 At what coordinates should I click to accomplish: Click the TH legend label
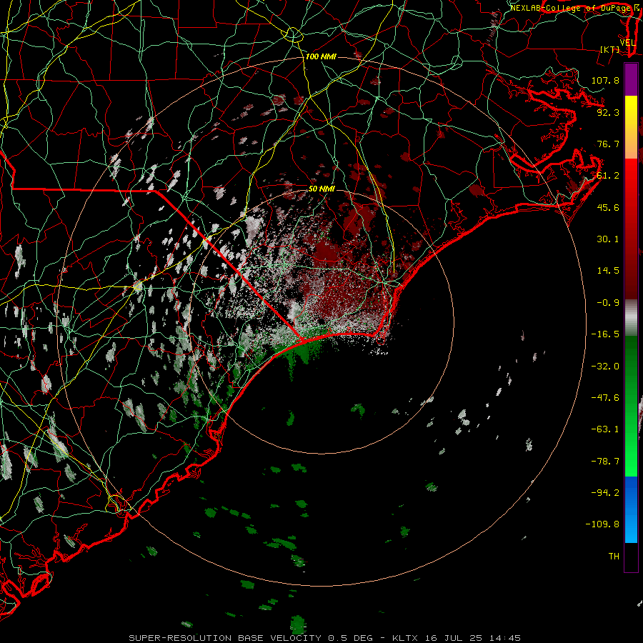[x=614, y=557]
